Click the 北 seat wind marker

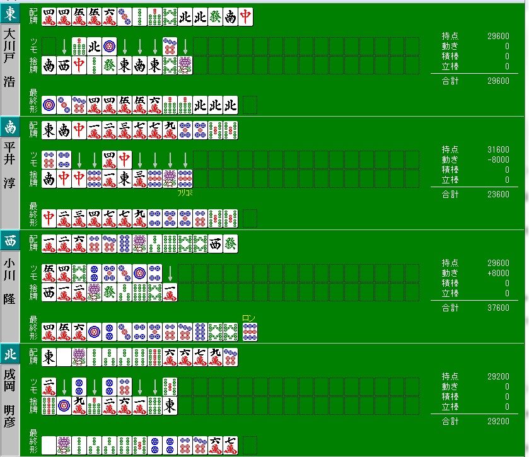10,354
